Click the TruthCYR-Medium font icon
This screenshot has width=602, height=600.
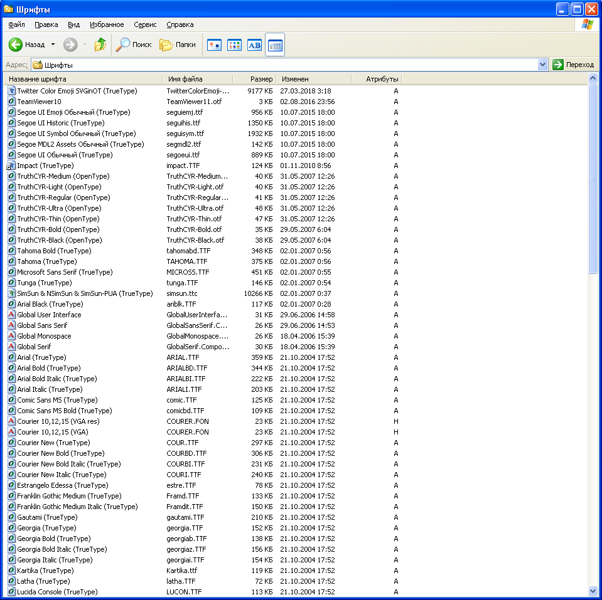[11, 176]
